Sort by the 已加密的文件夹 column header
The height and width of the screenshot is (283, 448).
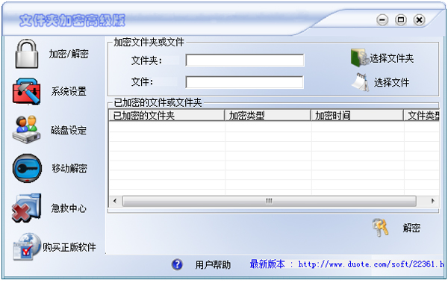167,116
